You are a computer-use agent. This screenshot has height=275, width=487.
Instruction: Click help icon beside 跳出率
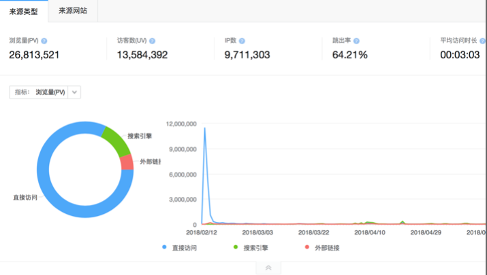pyautogui.click(x=356, y=41)
